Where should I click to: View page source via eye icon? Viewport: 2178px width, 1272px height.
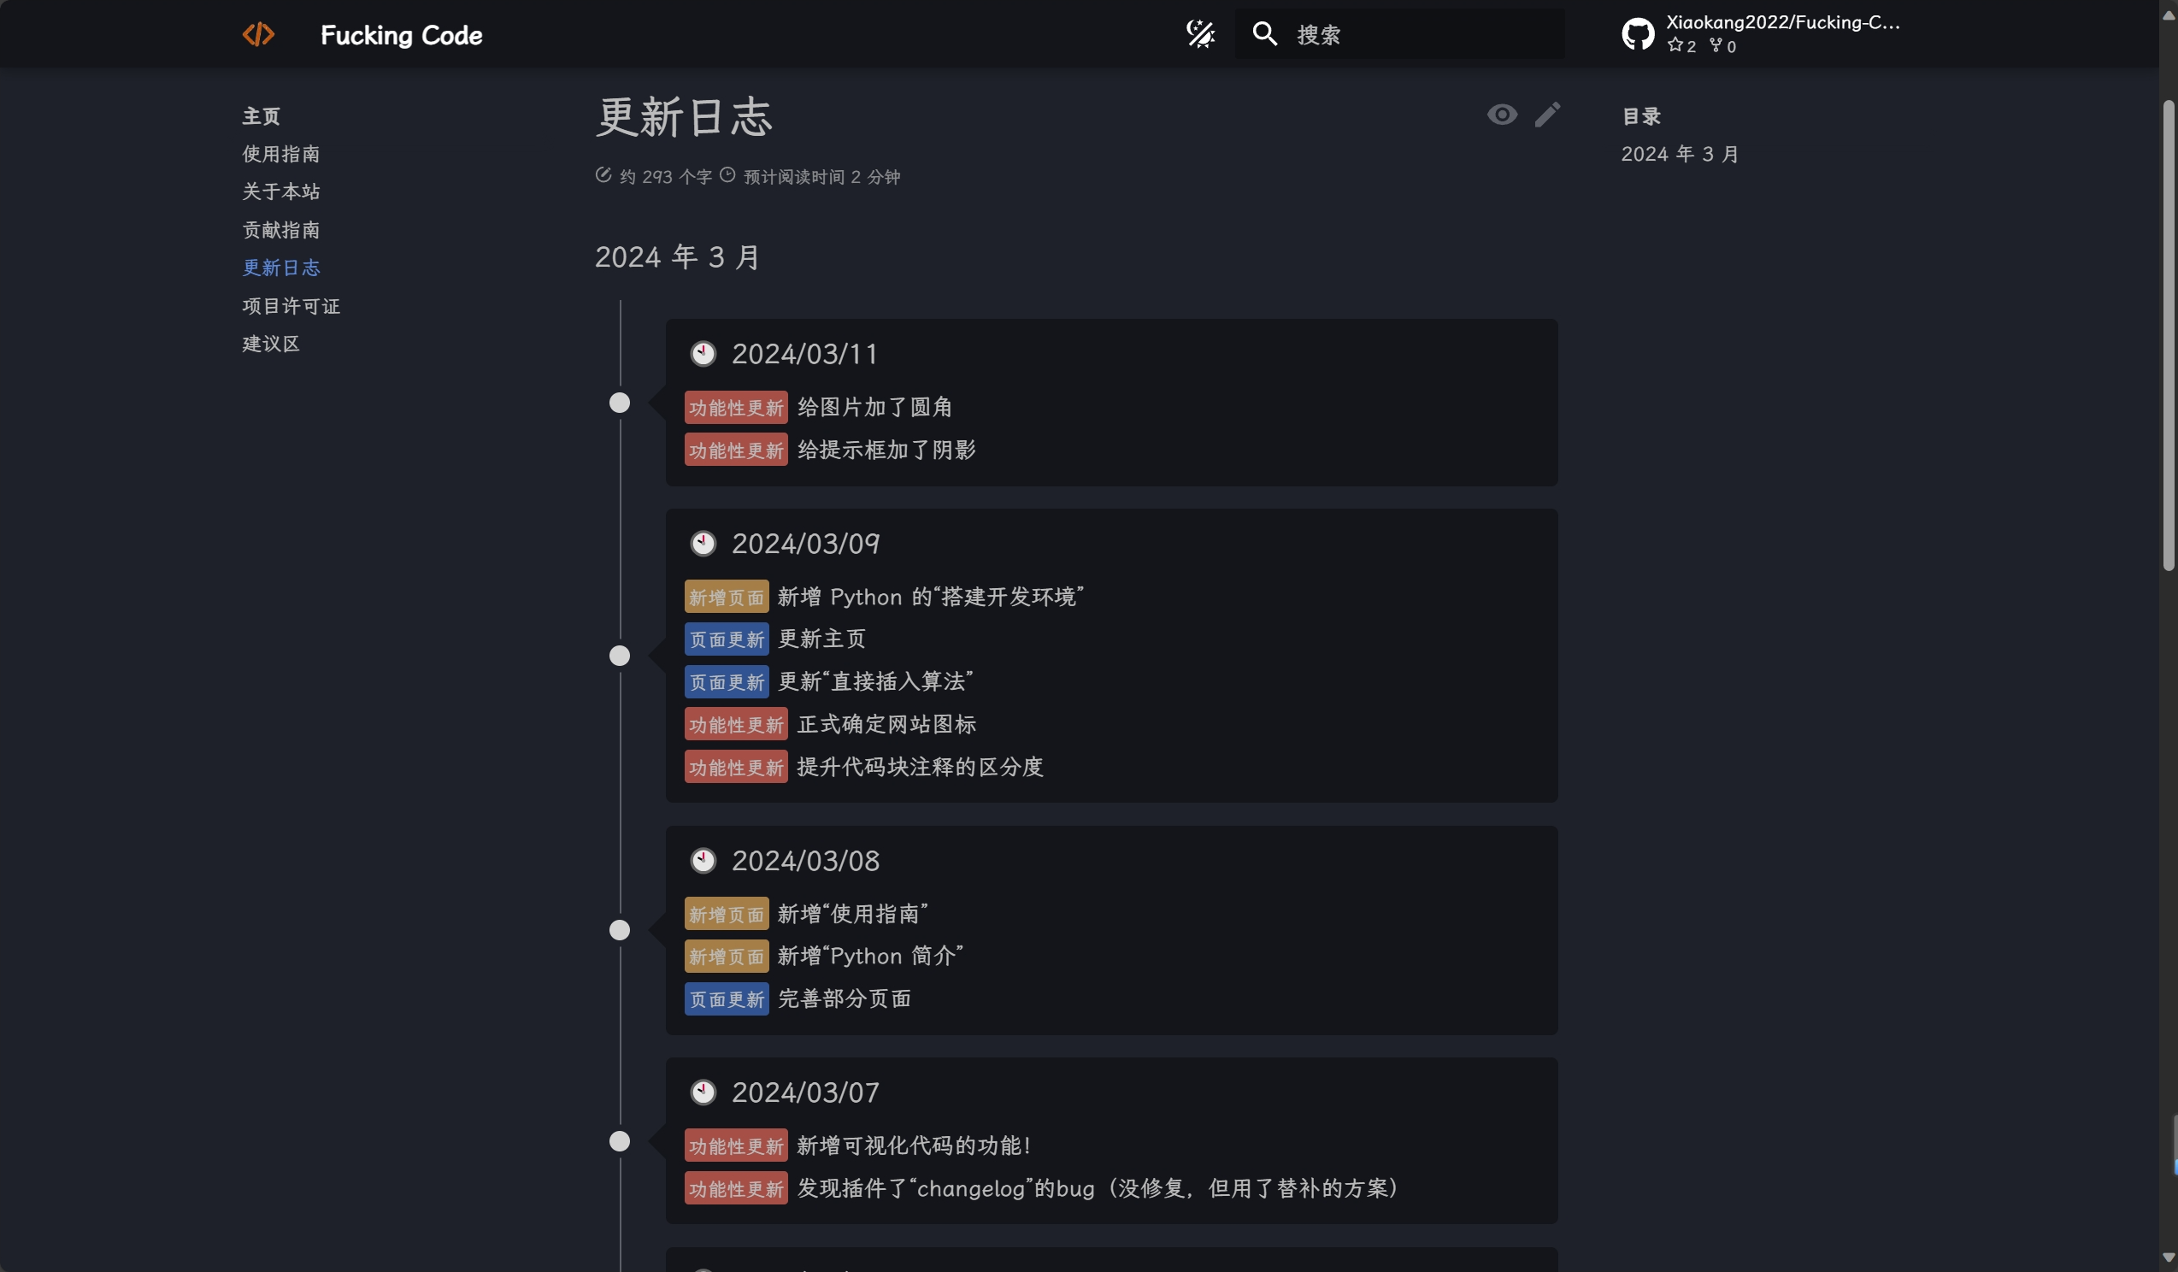click(1502, 115)
